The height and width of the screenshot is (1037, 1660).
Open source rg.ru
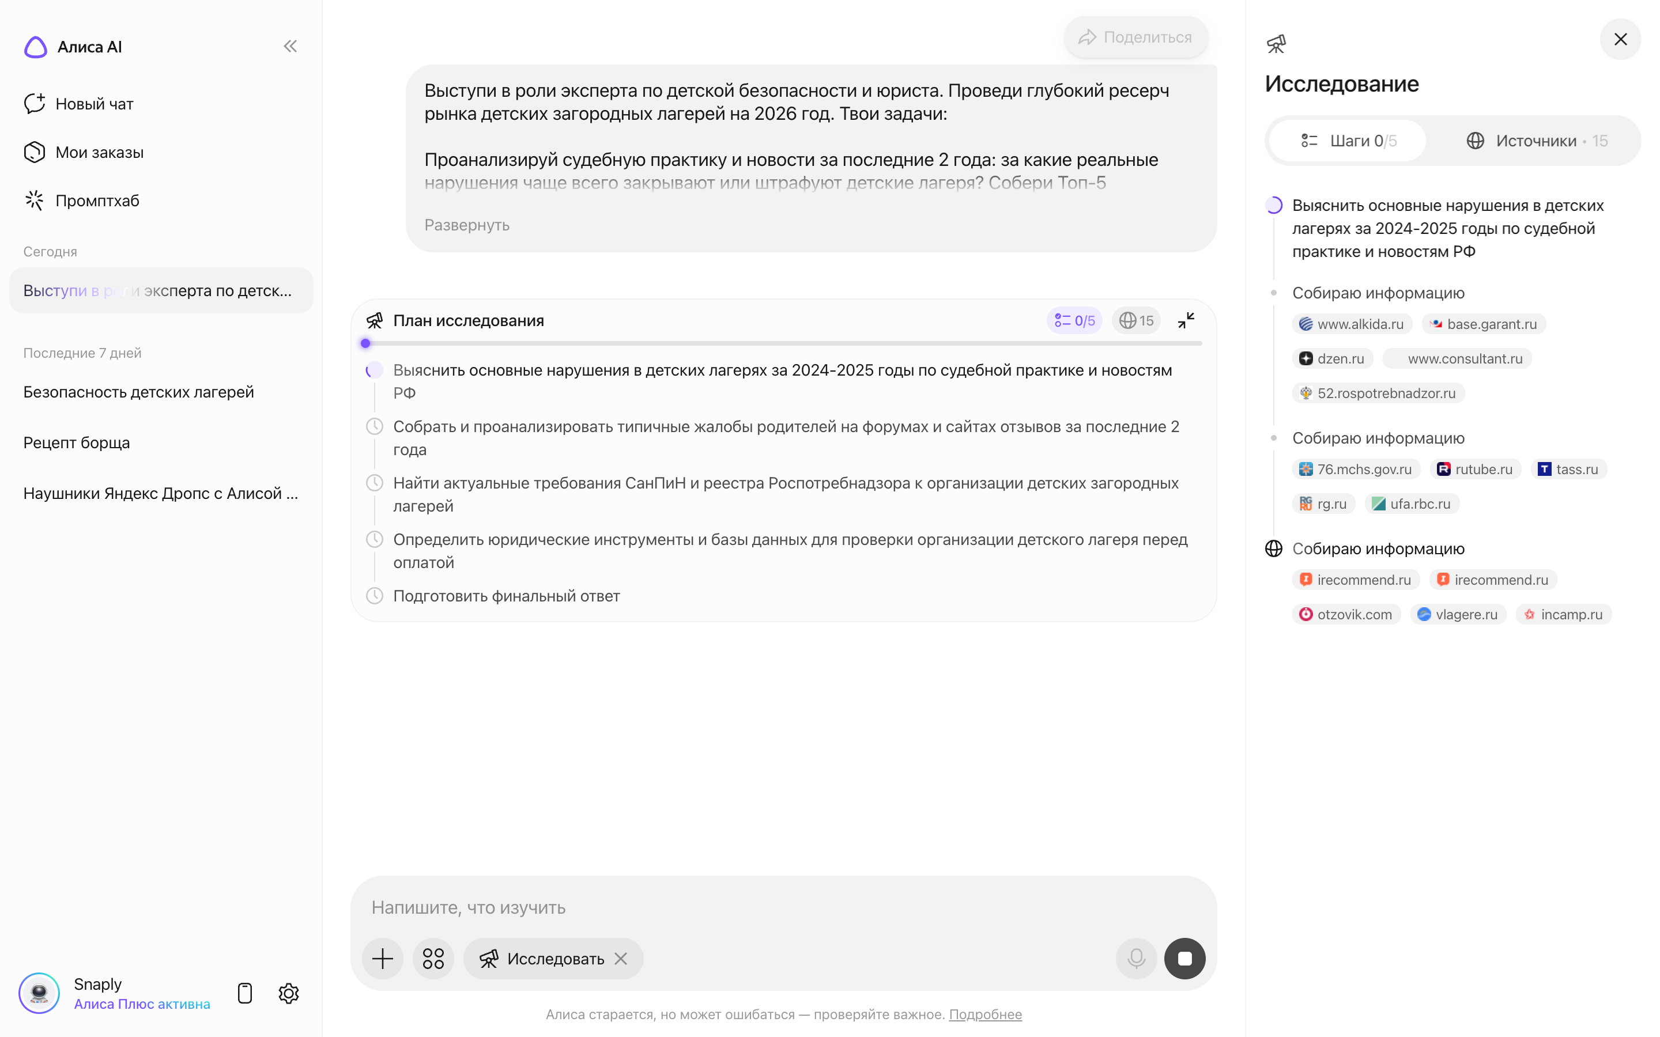pos(1323,504)
